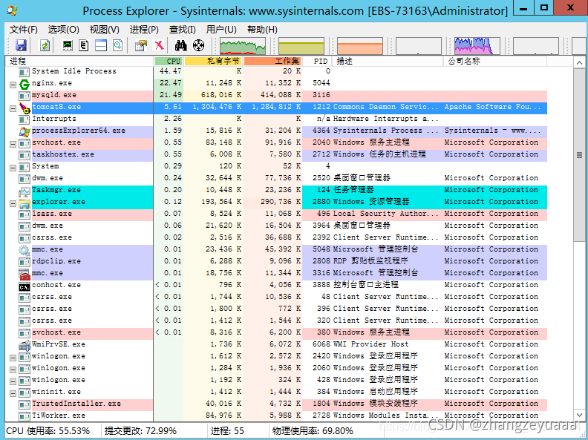Click the processExplorer64.exe icon
This screenshot has width=588, height=440.
pyautogui.click(x=24, y=131)
